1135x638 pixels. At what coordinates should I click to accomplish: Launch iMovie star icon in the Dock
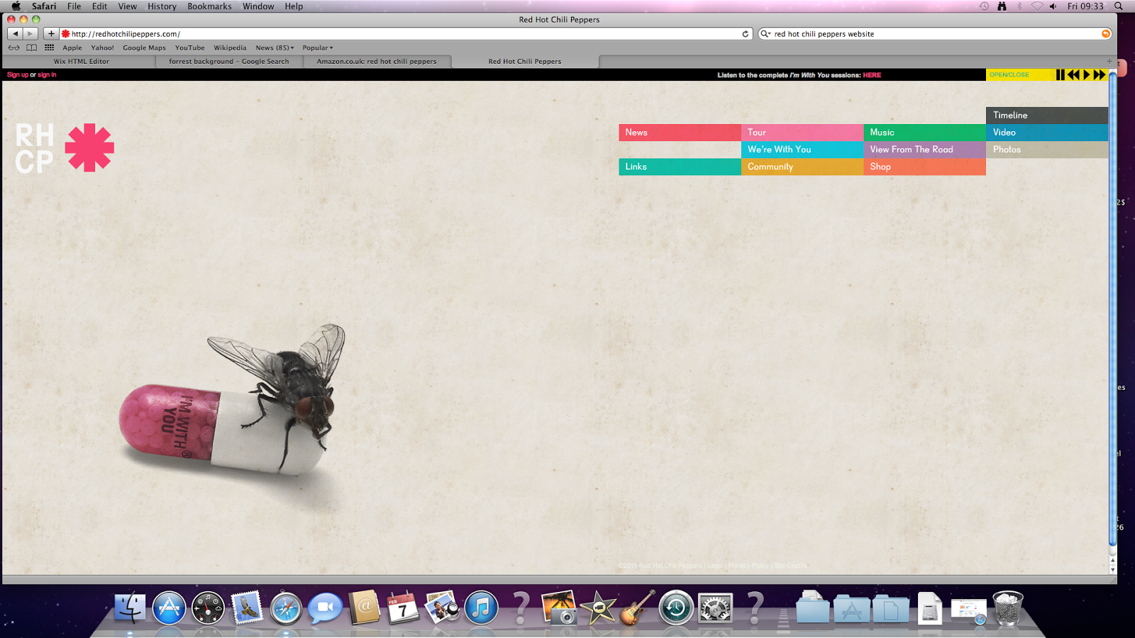click(598, 608)
